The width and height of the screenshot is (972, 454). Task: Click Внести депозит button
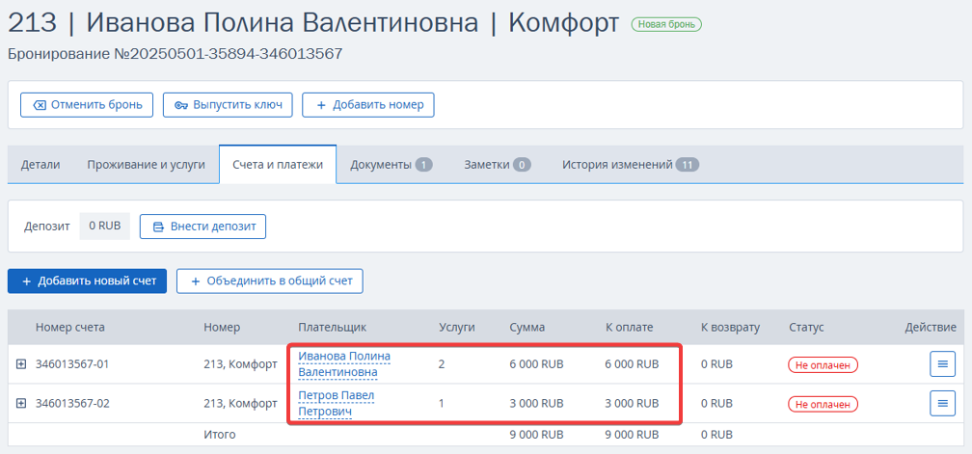202,227
